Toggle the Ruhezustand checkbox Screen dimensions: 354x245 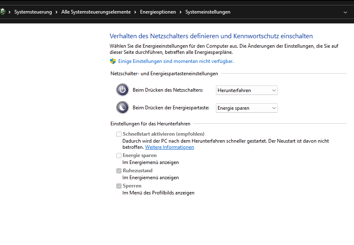119,171
